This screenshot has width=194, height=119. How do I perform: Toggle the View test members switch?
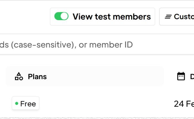pos(61,16)
